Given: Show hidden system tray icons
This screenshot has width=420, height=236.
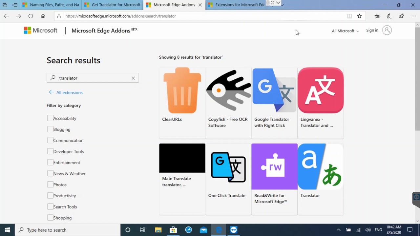Looking at the screenshot, I should 338,230.
